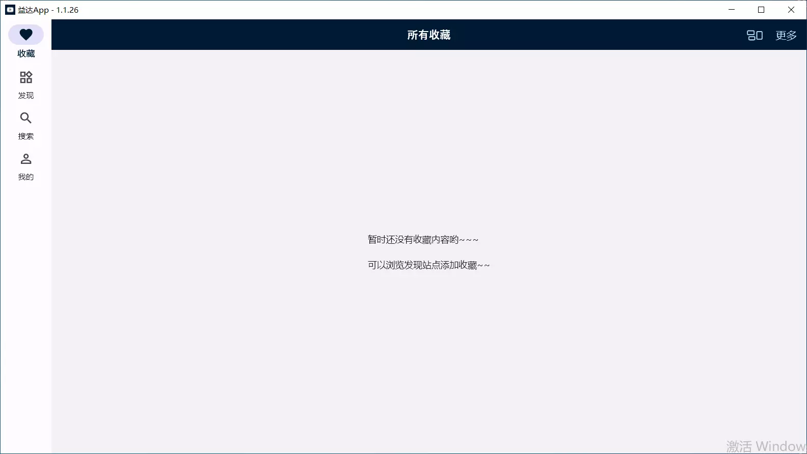Close the 益达App window
Viewport: 807px width, 454px height.
pyautogui.click(x=791, y=10)
